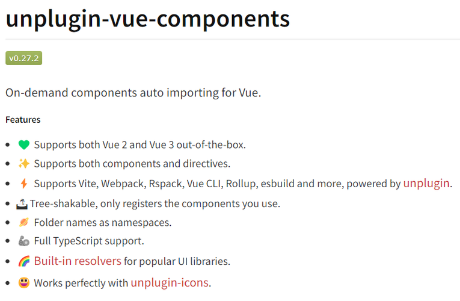
Task: Click the rainbow emoji icon
Action: (x=24, y=261)
